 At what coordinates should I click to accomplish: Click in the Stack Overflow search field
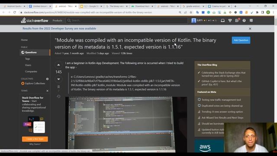pyautogui.click(x=127, y=20)
